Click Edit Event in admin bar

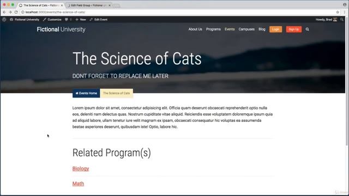pos(98,20)
